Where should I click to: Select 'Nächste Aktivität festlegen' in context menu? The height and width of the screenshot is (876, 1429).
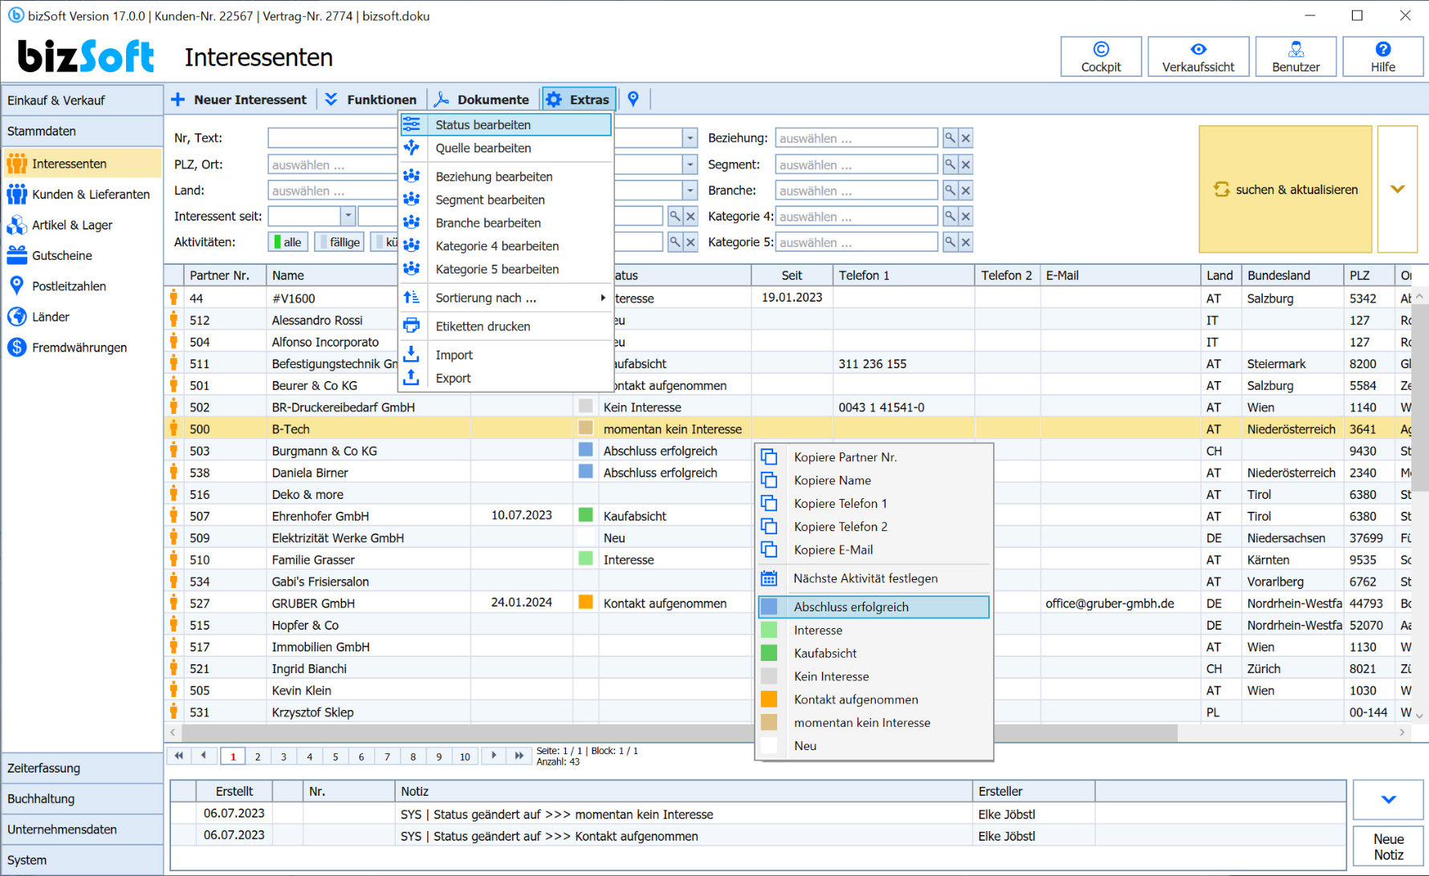(x=873, y=578)
